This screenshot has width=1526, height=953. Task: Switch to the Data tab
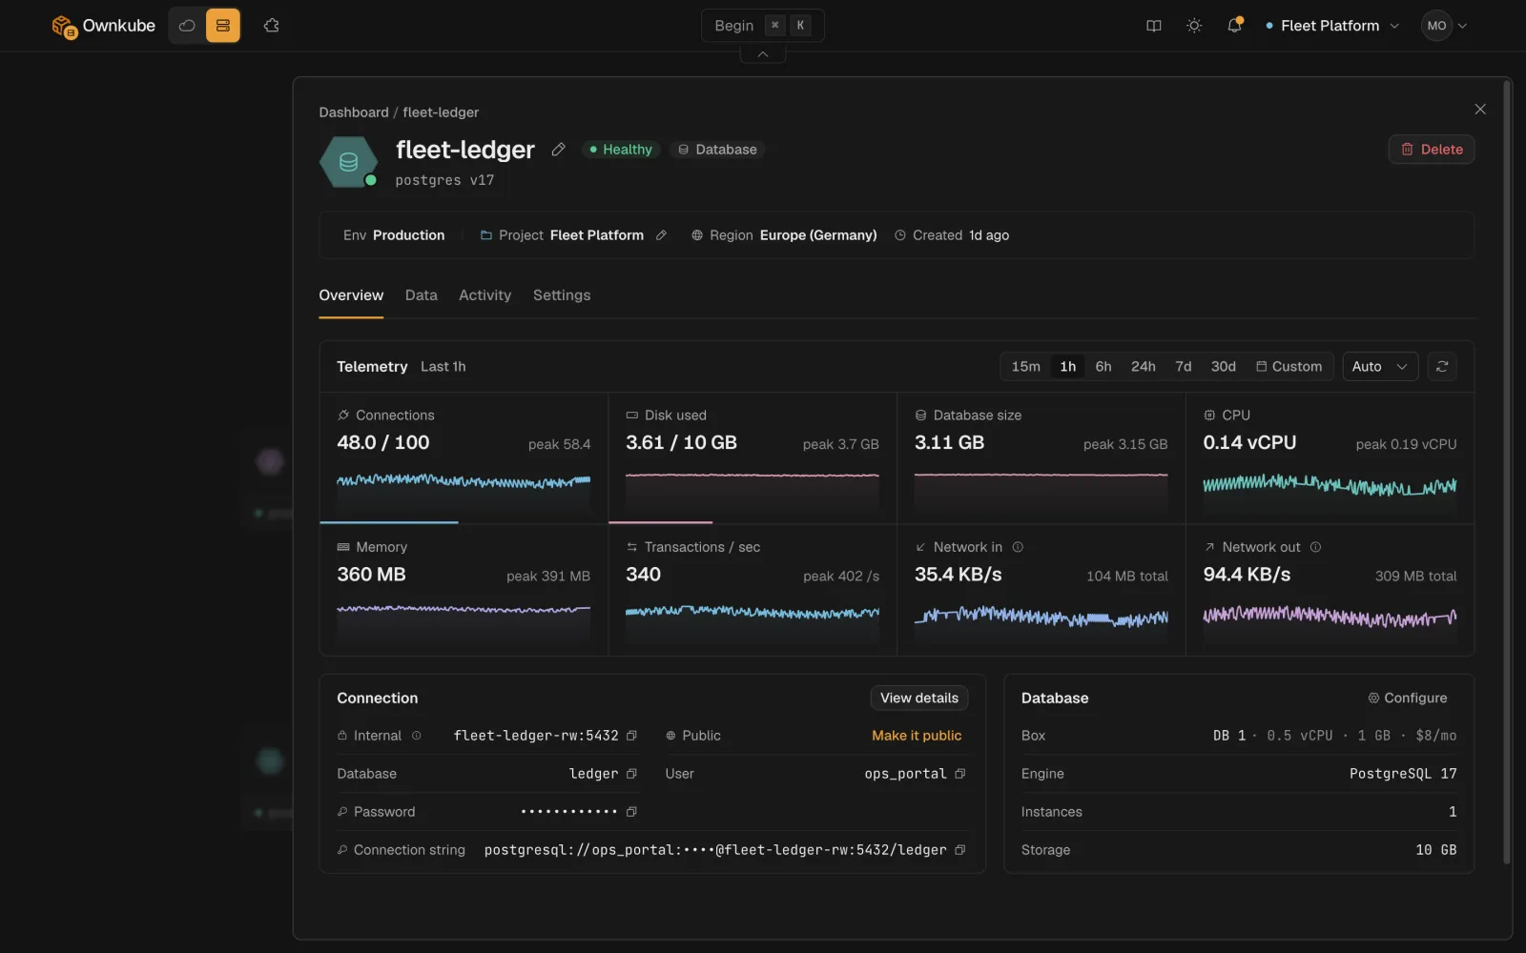coord(422,295)
